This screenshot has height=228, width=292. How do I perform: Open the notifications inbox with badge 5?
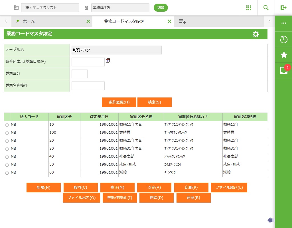(283, 70)
